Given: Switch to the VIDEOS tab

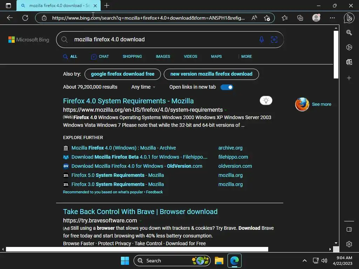Looking at the screenshot, I should coord(190,56).
